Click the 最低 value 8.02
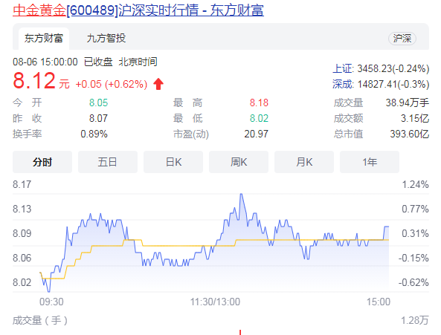 [x=259, y=119]
